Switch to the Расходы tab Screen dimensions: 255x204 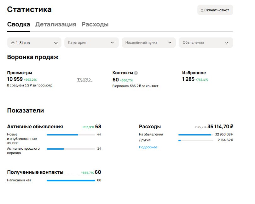pos(95,24)
